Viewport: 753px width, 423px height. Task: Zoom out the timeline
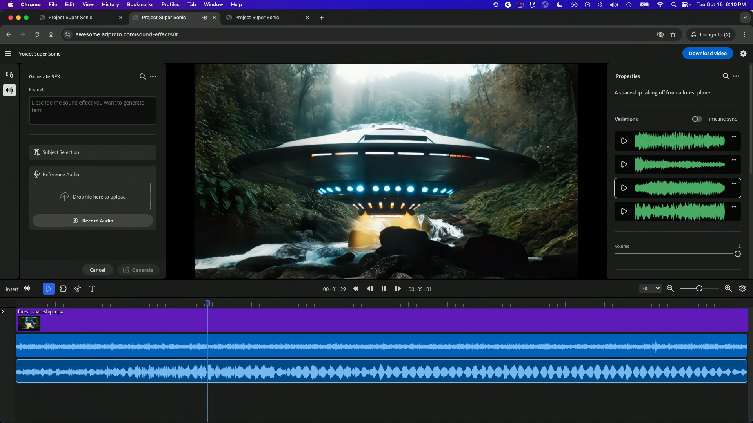pyautogui.click(x=670, y=288)
